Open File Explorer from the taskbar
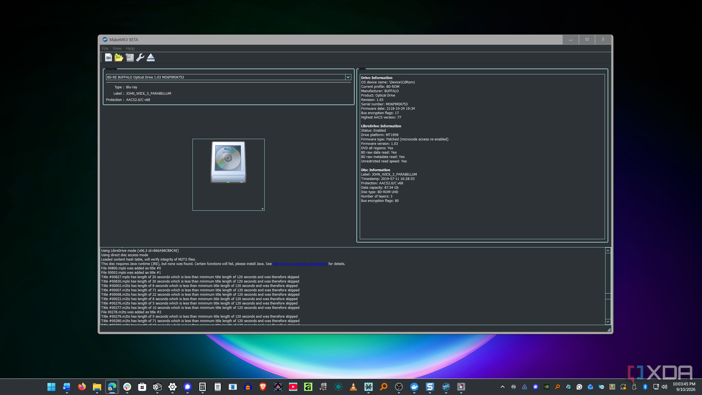The width and height of the screenshot is (702, 395). pos(97,387)
